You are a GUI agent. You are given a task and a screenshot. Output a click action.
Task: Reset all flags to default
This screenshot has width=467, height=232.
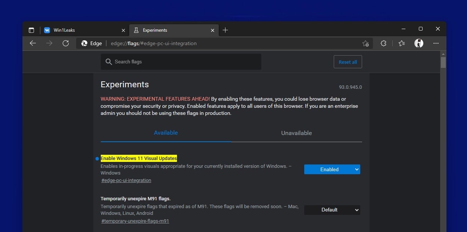coord(348,62)
